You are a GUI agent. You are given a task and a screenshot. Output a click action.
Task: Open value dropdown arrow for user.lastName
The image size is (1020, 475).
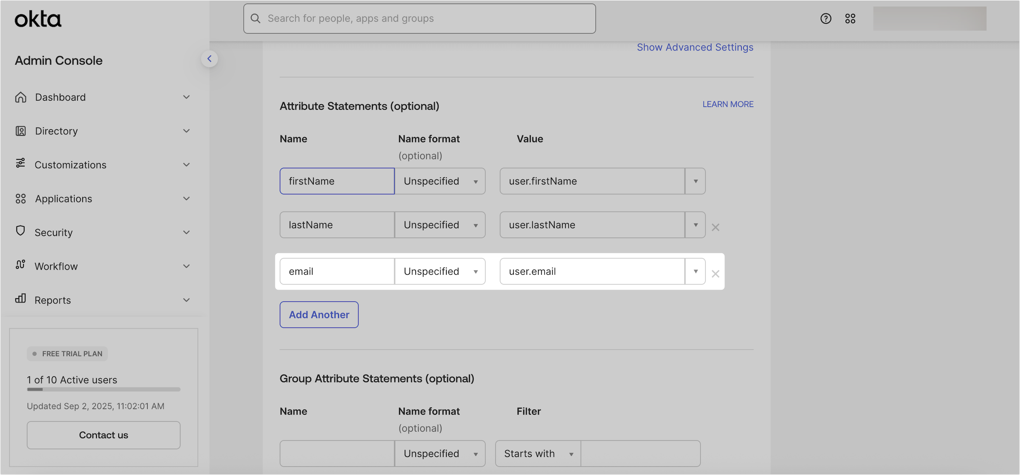click(695, 225)
